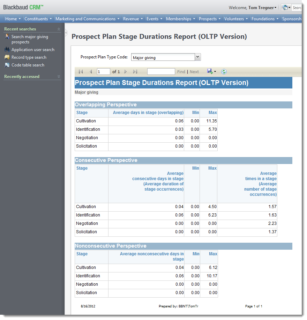Collapse the left navigation pane arrow
Viewport: 307px width, 320px height.
(66, 33)
